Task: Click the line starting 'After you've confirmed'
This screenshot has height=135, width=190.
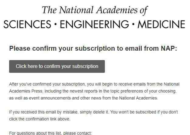Action: (94, 84)
